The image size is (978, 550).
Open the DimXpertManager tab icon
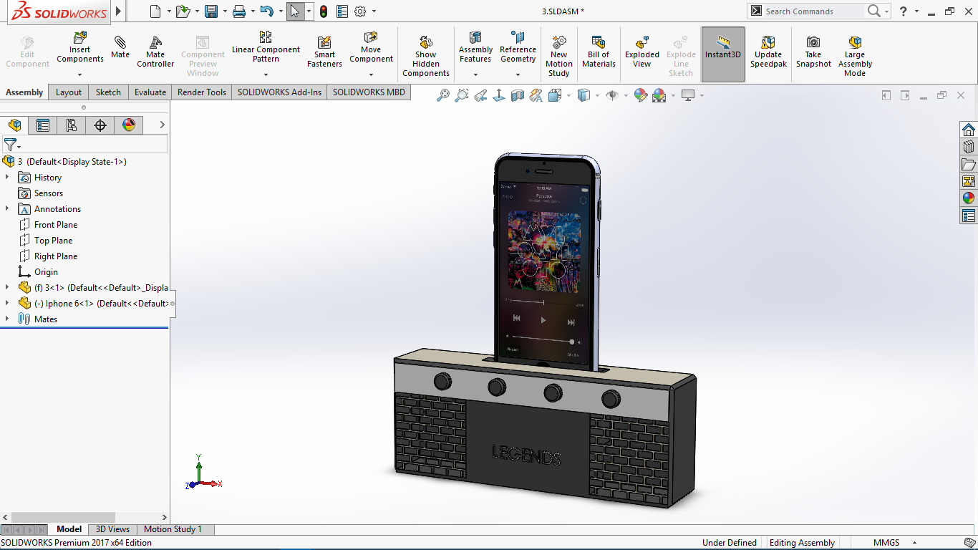point(100,125)
